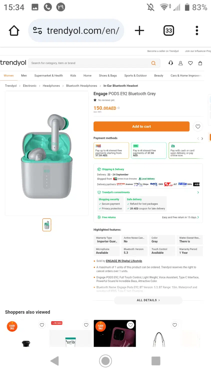Open the user account icon

pyautogui.click(x=180, y=63)
